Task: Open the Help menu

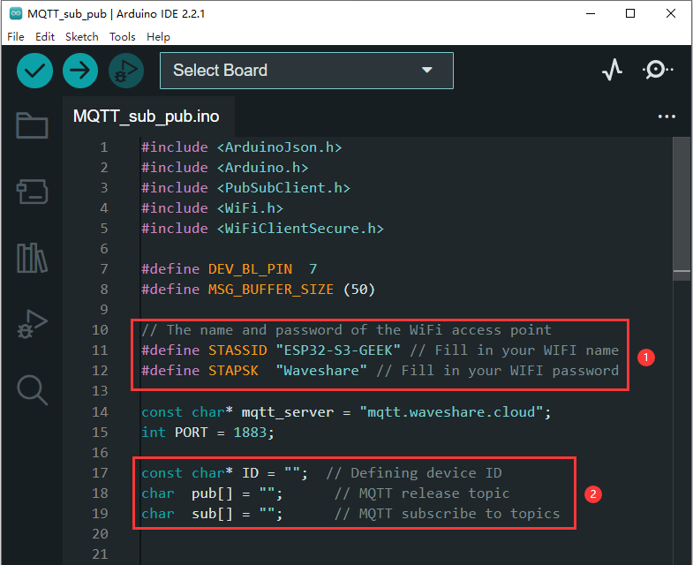Action: [159, 37]
